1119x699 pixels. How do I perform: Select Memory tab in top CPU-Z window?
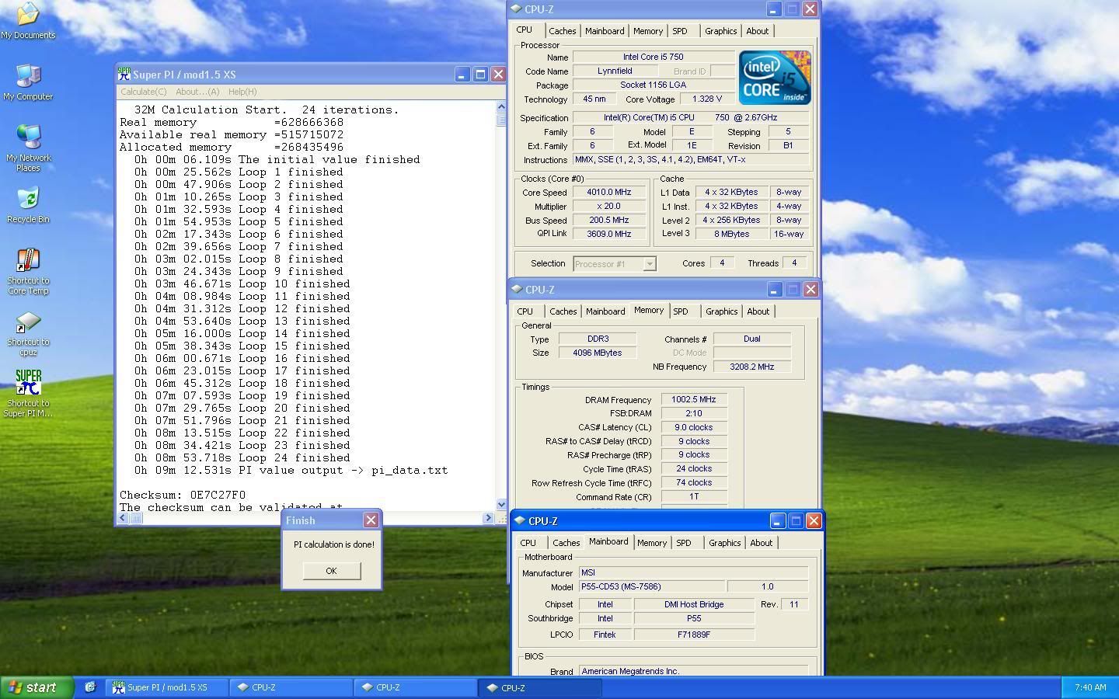tap(648, 31)
